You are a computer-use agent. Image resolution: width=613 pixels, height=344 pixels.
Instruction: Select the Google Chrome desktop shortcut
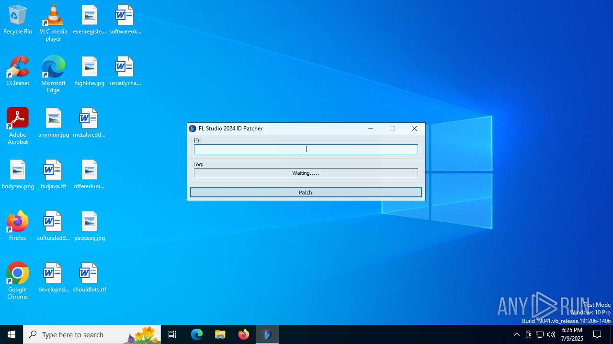[18, 281]
